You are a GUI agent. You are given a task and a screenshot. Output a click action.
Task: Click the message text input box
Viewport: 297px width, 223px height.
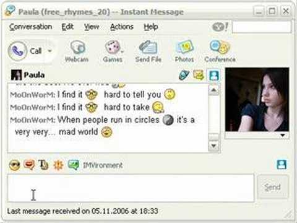click(131, 188)
